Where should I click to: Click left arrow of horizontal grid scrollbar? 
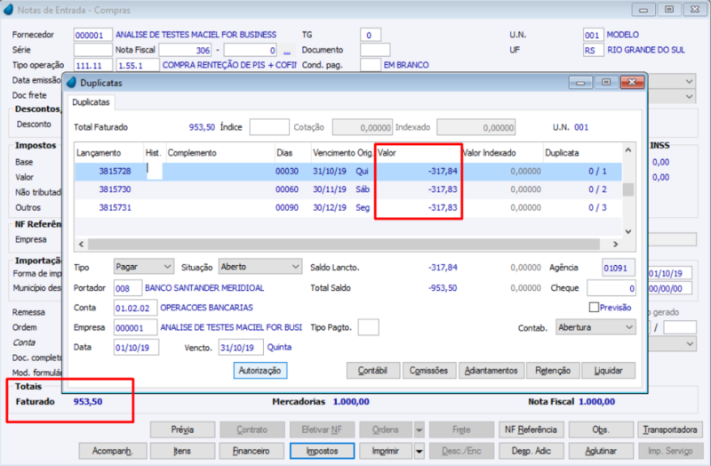coord(81,245)
